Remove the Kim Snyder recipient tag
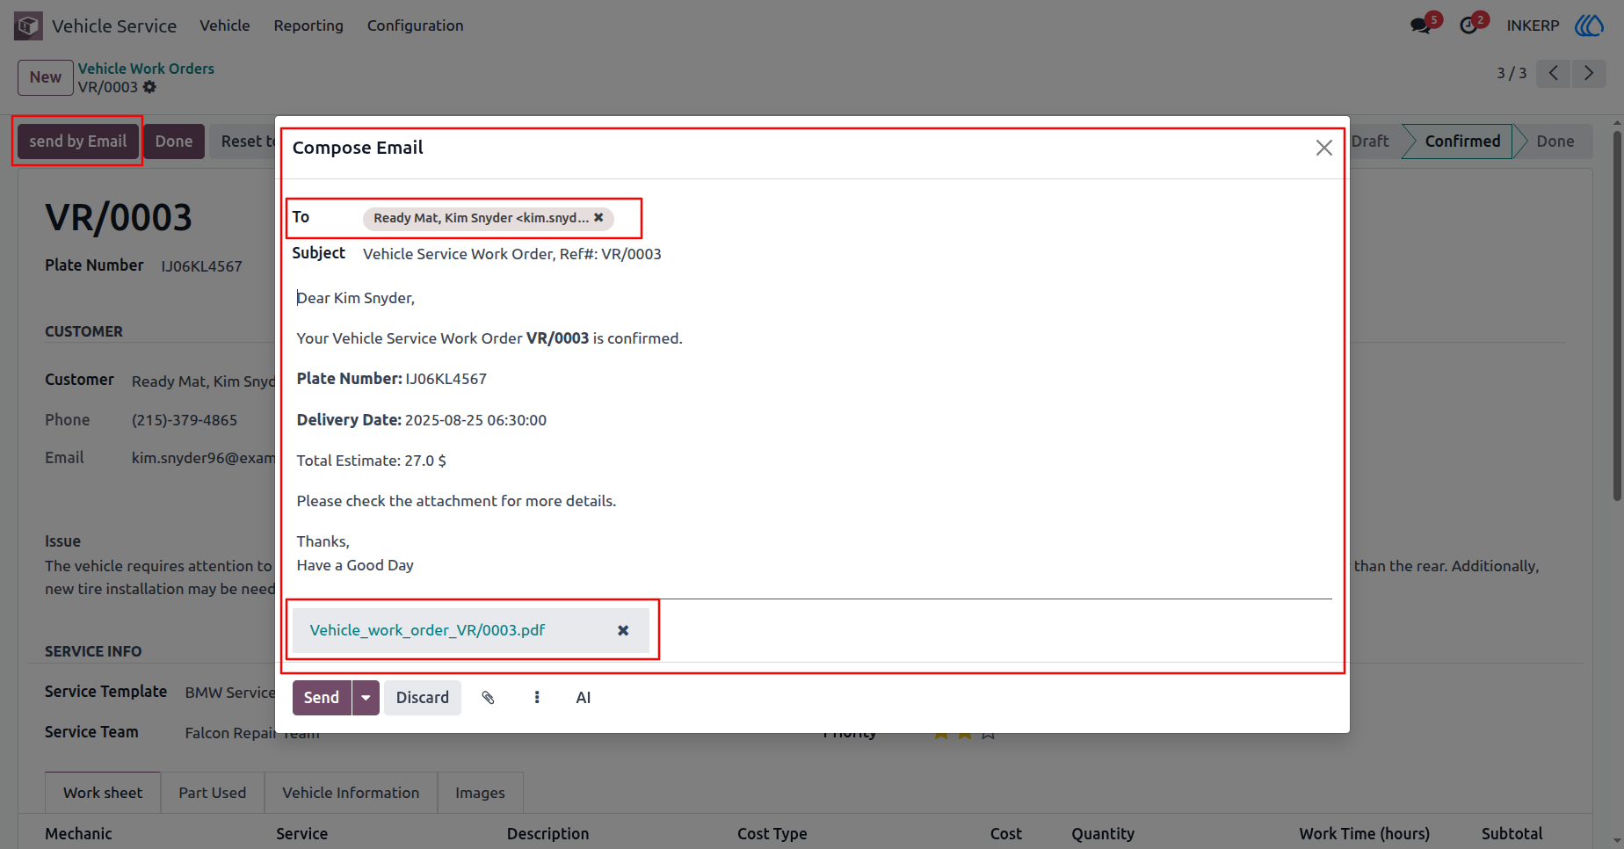1624x849 pixels. (x=598, y=217)
